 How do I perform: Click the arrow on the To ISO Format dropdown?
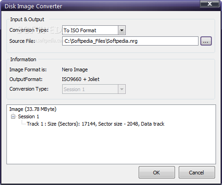(122, 30)
